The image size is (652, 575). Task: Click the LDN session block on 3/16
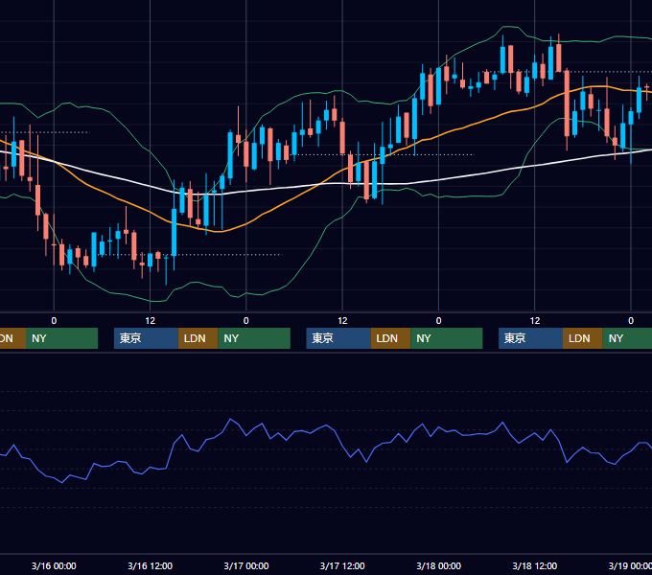(x=198, y=338)
